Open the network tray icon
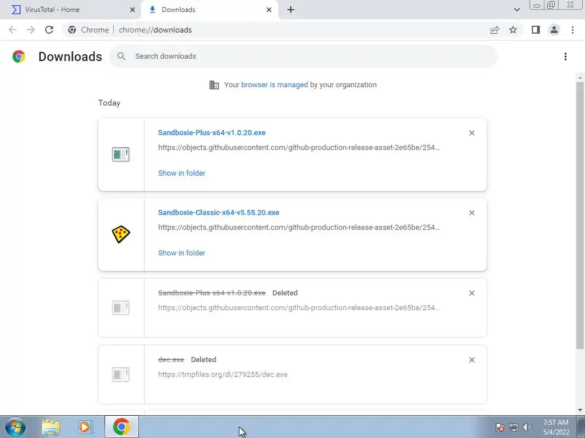 tap(514, 427)
